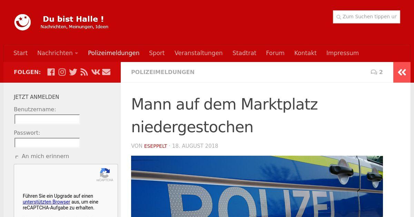Open the RSS feed icon
The height and width of the screenshot is (217, 414).
click(84, 72)
